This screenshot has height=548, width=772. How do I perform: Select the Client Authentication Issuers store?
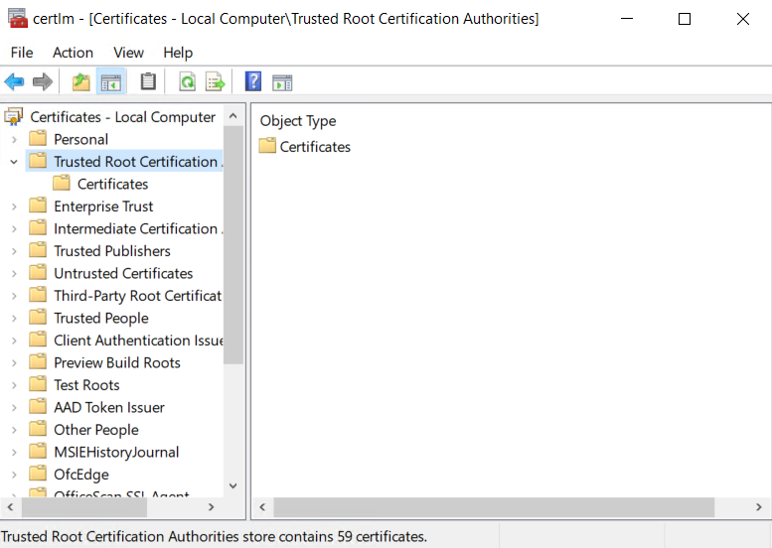pos(138,341)
